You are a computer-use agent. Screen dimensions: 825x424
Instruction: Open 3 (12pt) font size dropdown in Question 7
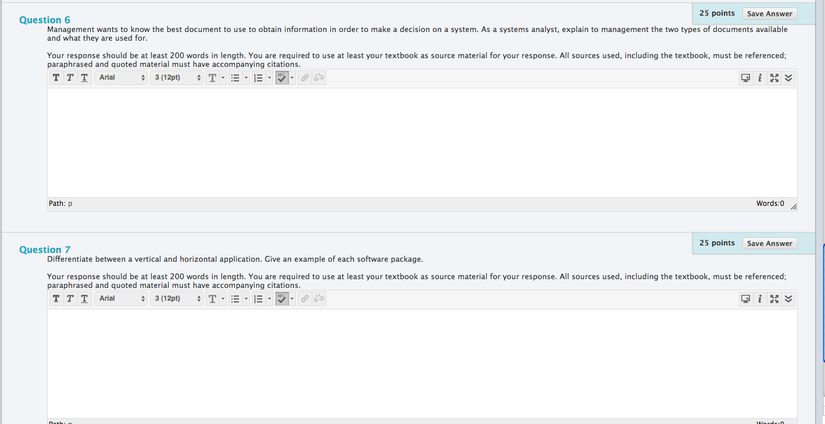coord(177,299)
